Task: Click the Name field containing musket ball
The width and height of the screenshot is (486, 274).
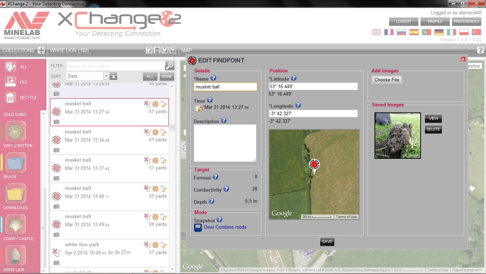Action: click(225, 87)
